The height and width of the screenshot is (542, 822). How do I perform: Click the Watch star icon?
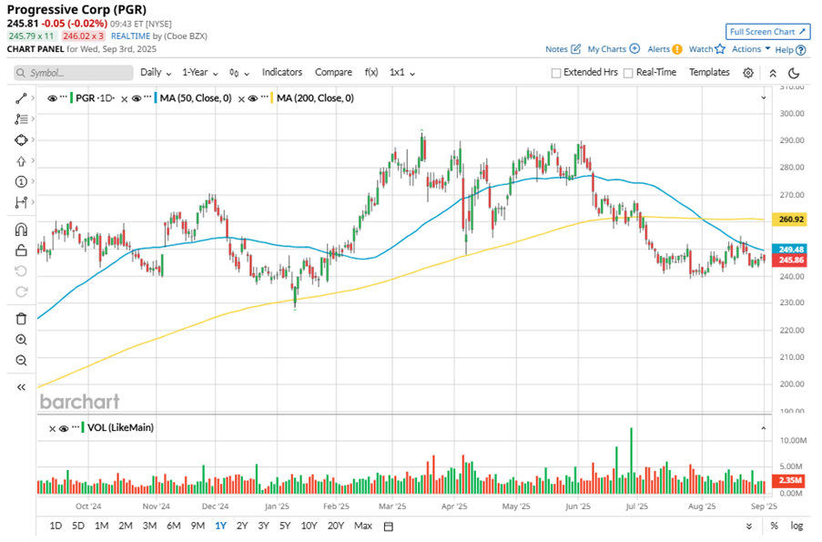[x=720, y=49]
